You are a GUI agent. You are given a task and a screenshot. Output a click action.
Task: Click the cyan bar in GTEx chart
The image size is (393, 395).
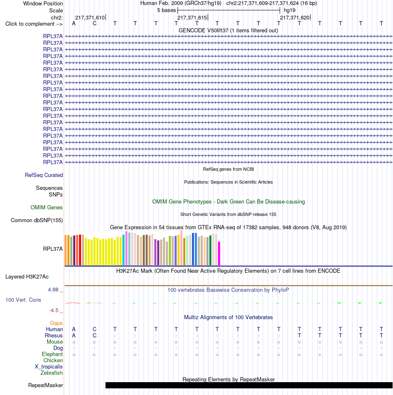click(123, 250)
